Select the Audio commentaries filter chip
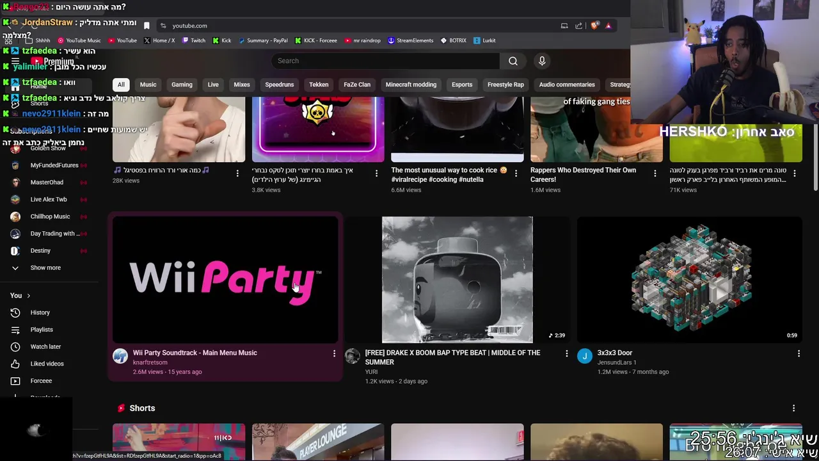 [x=567, y=85]
